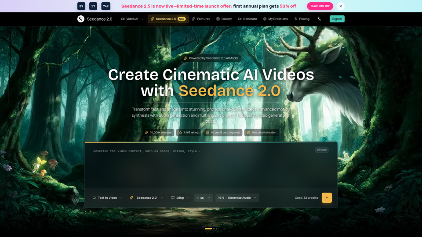Viewport: 422px width, 237px height.
Task: Open the Features menu item
Action: [x=201, y=19]
